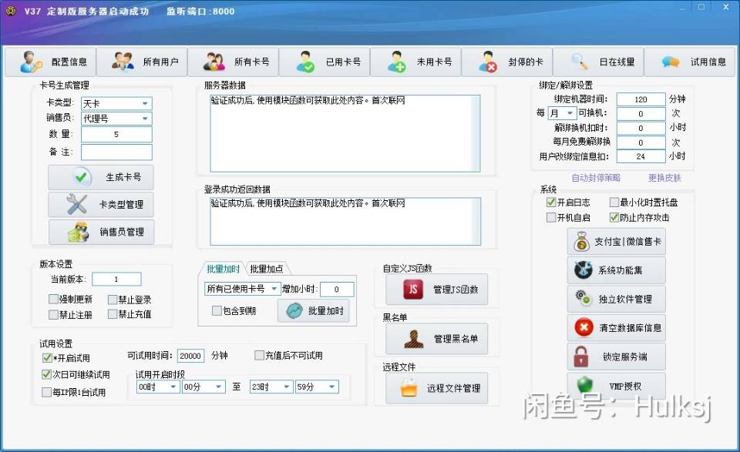Expand the 所有已使用卡号 dropdown

pyautogui.click(x=243, y=289)
